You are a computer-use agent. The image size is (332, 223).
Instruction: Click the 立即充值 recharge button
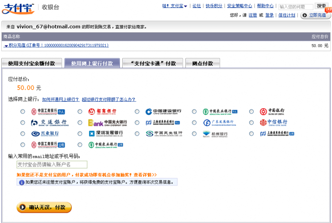(x=315, y=15)
